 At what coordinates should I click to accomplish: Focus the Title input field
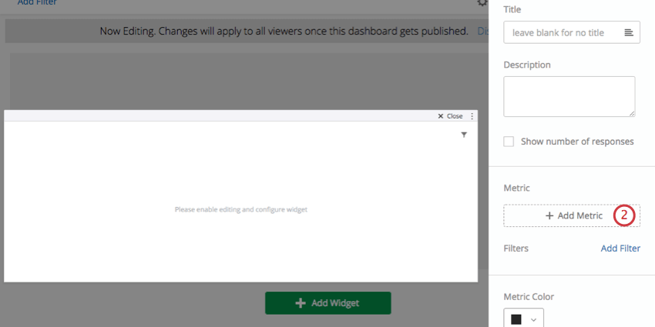(x=572, y=32)
